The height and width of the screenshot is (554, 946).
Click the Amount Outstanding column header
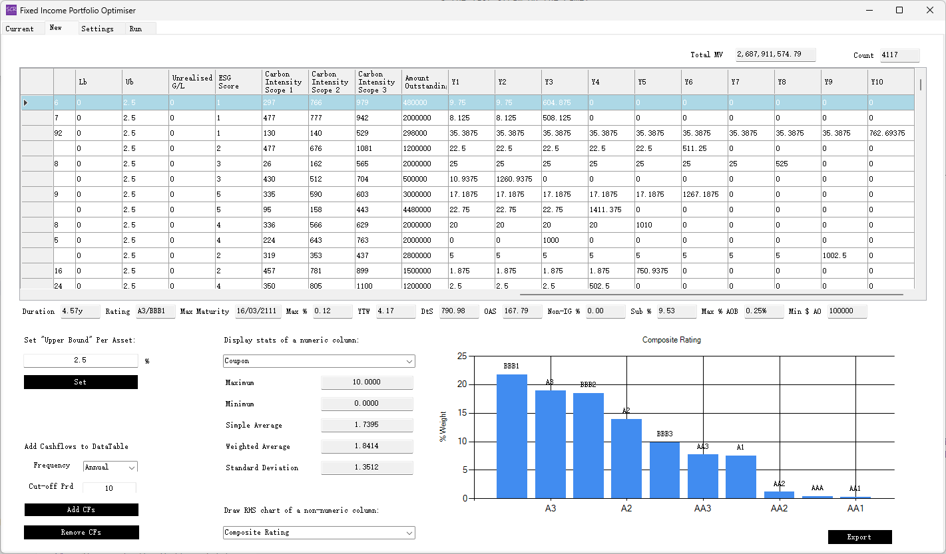(x=424, y=82)
